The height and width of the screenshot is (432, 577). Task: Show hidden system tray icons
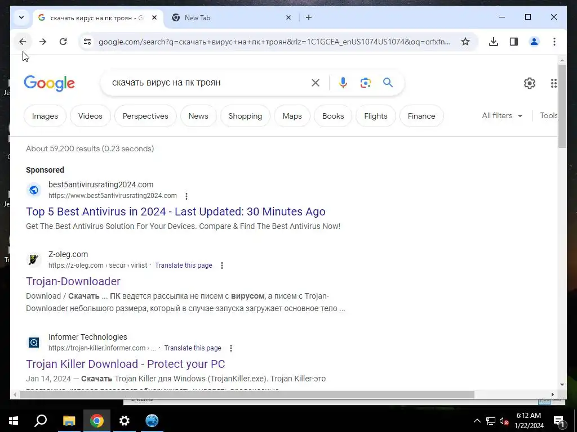pos(477,421)
